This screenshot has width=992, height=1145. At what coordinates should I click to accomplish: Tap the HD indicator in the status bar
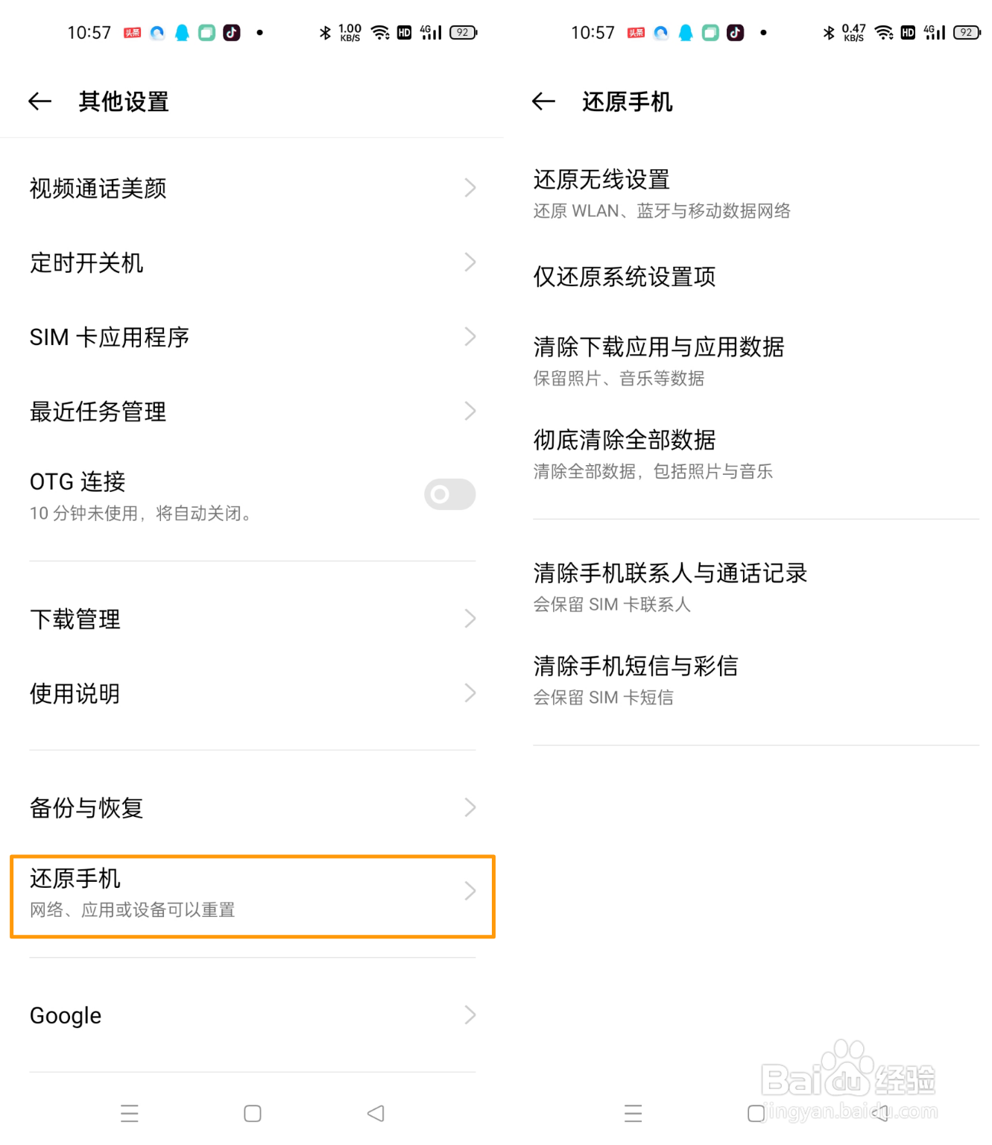click(404, 31)
